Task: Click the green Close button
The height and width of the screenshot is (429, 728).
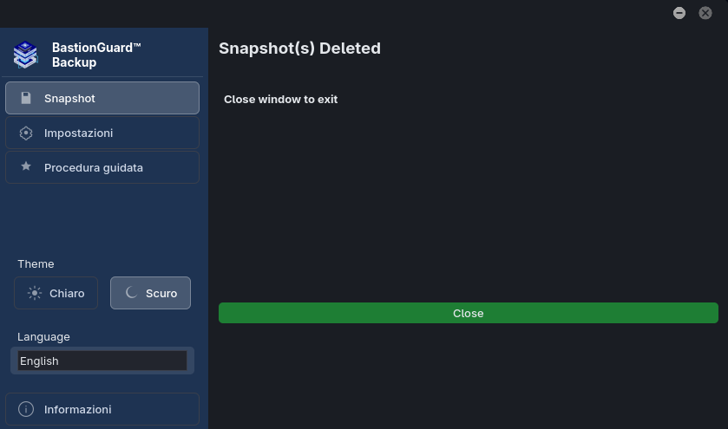Action: click(469, 313)
